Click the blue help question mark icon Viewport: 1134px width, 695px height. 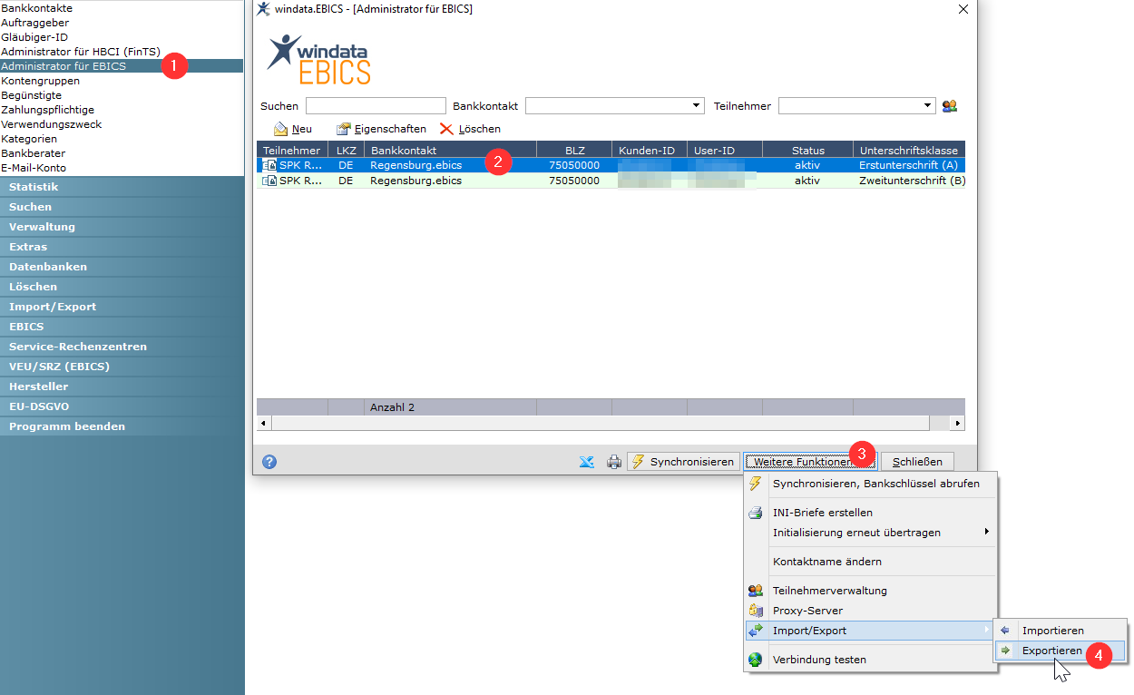[269, 462]
